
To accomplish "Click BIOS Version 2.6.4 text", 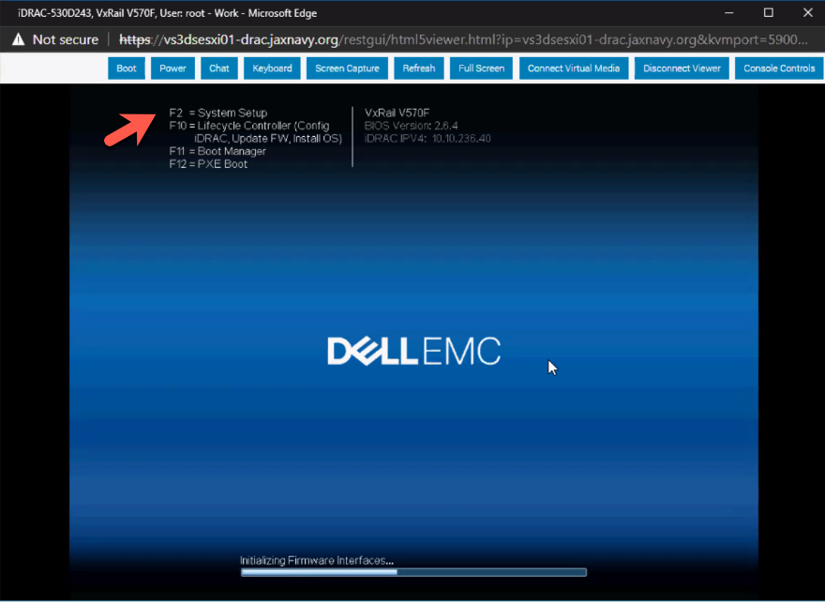I will click(411, 126).
